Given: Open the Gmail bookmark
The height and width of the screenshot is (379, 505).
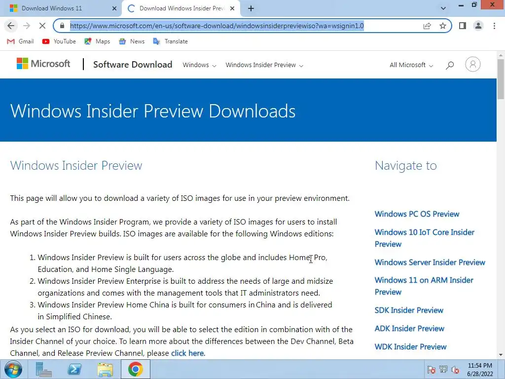Looking at the screenshot, I should click(21, 41).
